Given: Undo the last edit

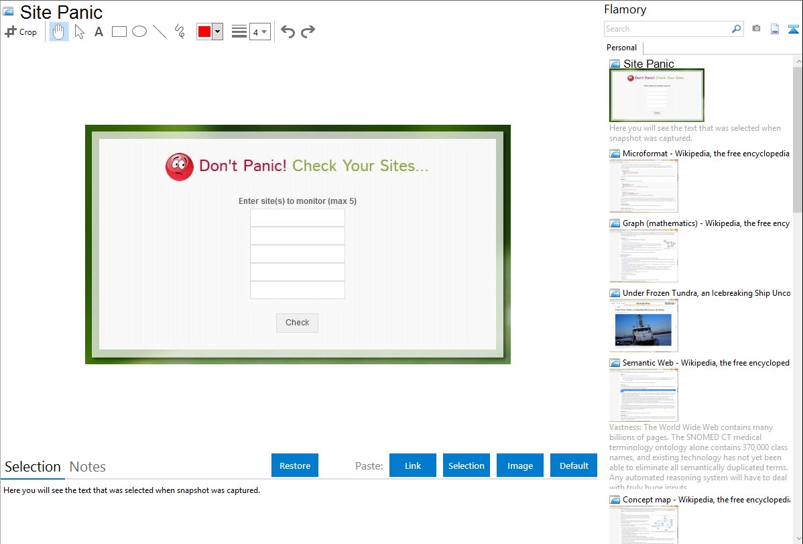Looking at the screenshot, I should [288, 32].
